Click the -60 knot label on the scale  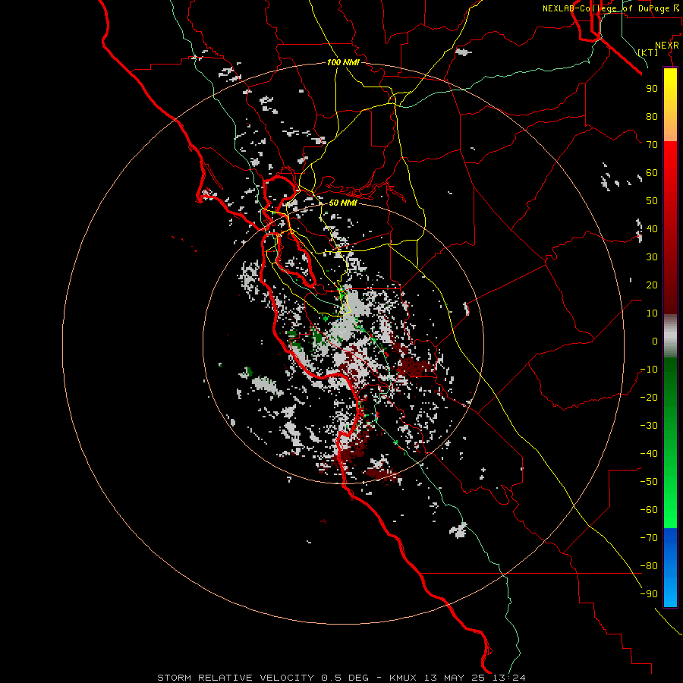tap(649, 510)
